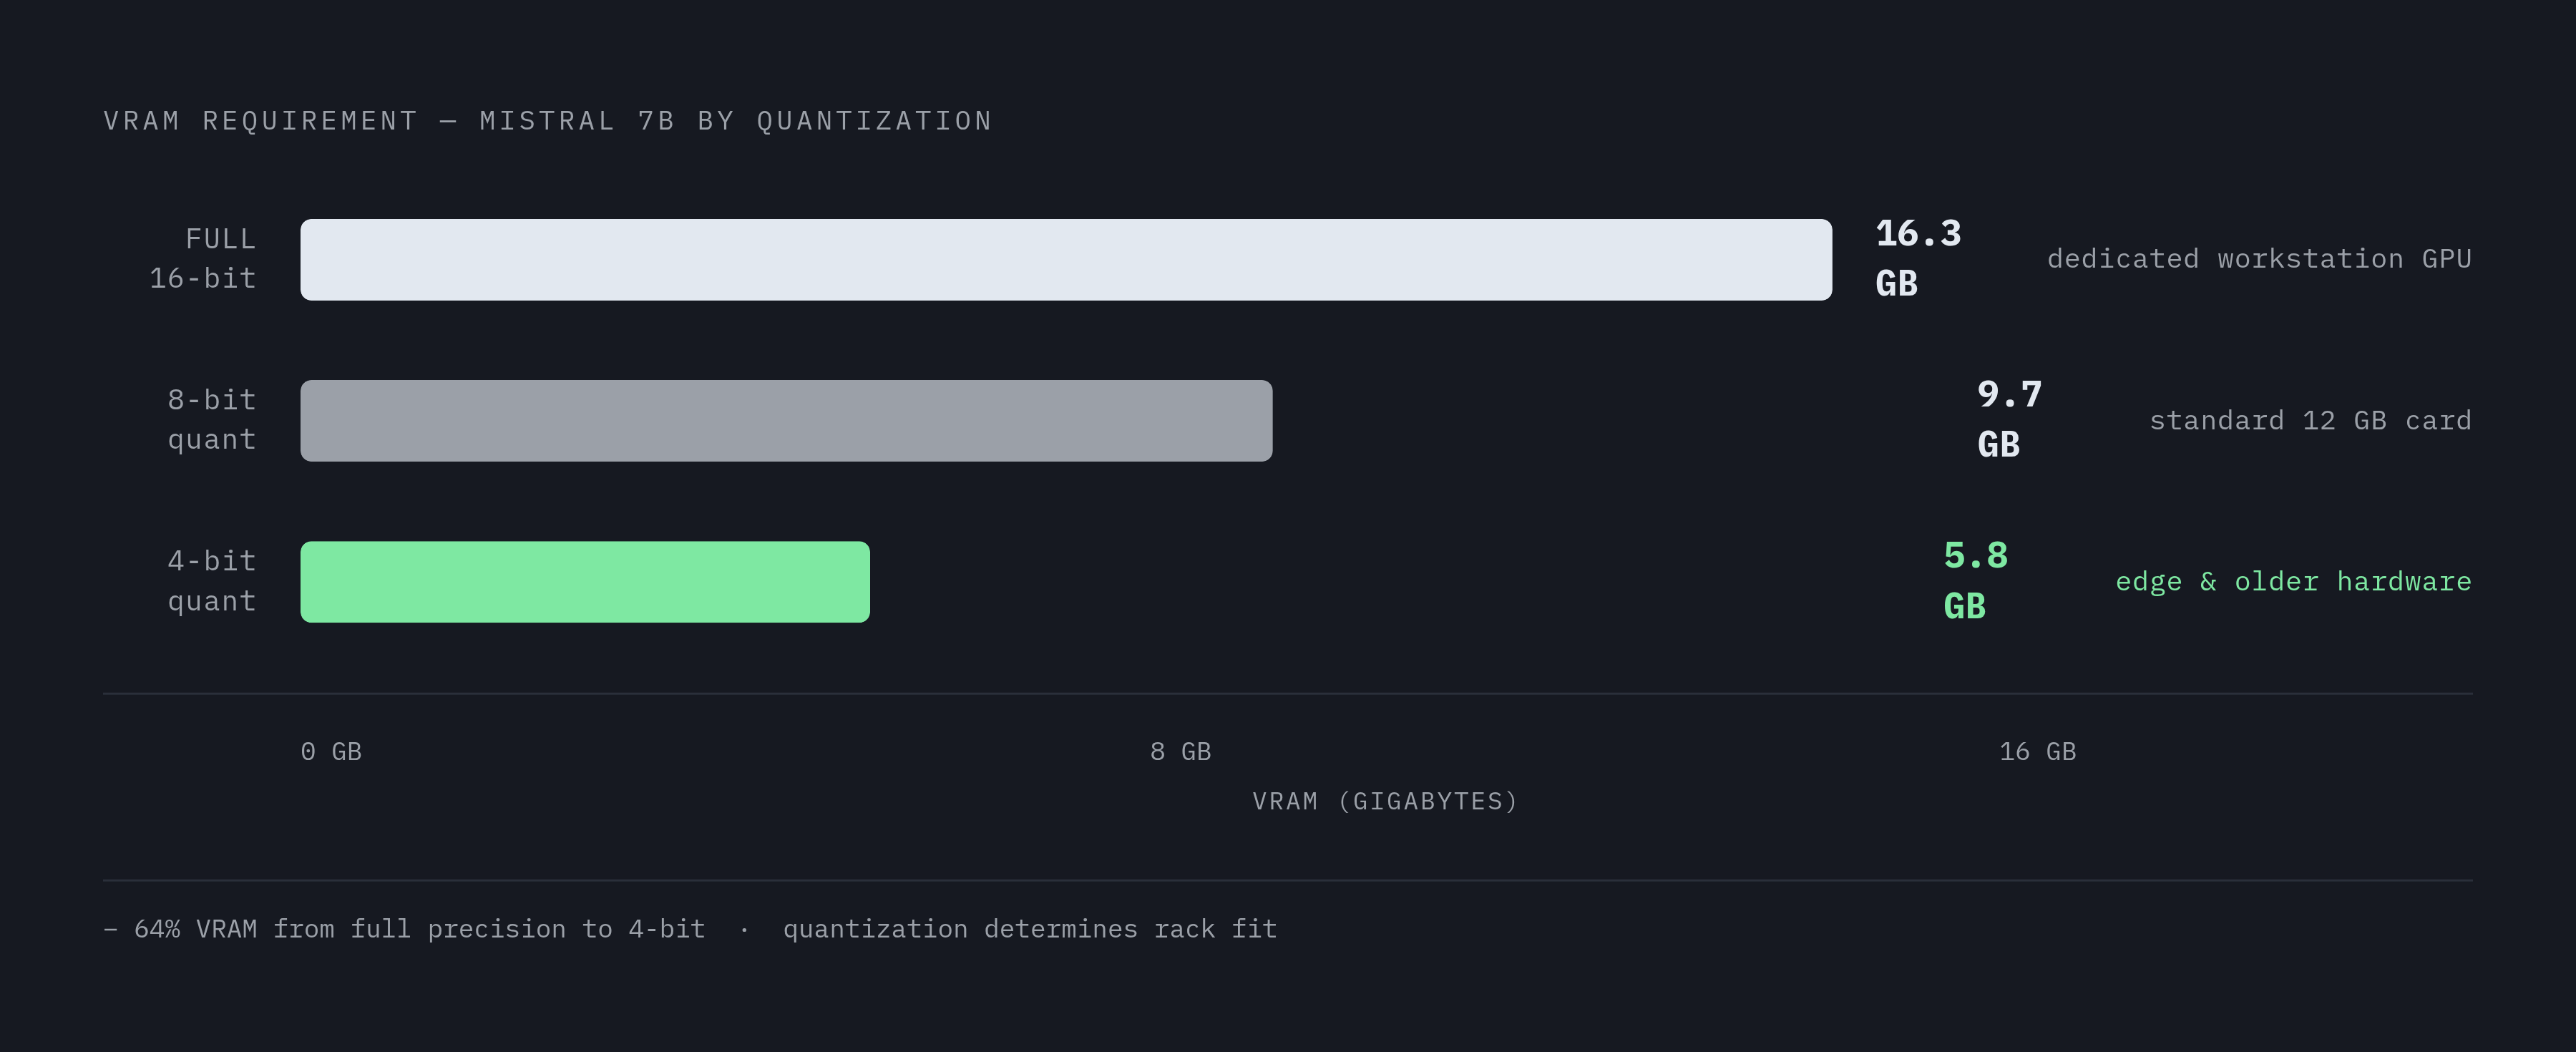
Task: Click the '8 GB' axis tick label
Action: click(x=1180, y=751)
